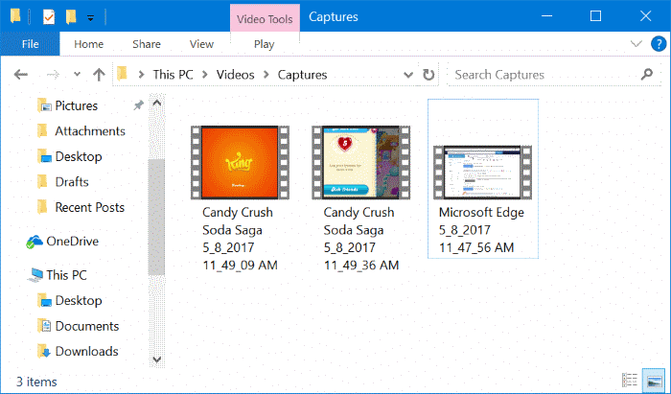
Task: Click the Pictures folder icon
Action: [44, 105]
